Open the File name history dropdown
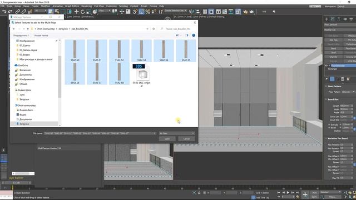356x200 pixels. tap(155, 133)
